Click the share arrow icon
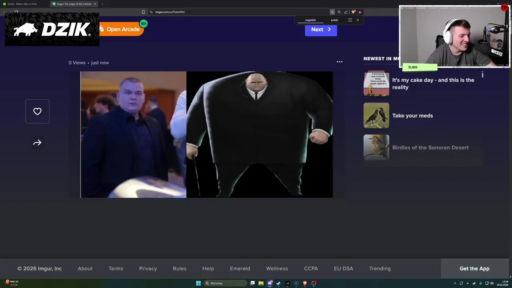Screen dimensions: 512x288 point(37,143)
